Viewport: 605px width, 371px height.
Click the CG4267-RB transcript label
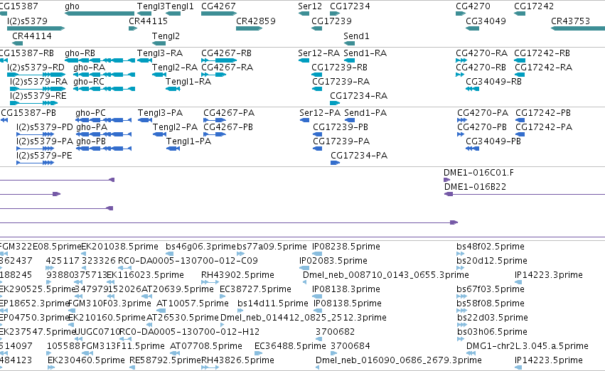pyautogui.click(x=227, y=53)
